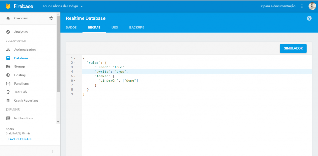The image size is (318, 156).
Task: Collapse the code fold at line 2
Action: 75,63
